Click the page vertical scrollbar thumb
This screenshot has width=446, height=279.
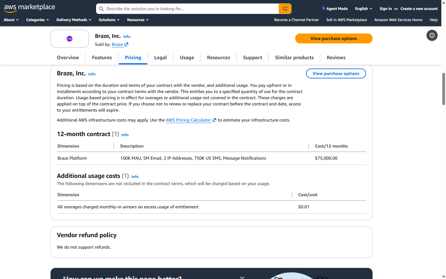coord(444,89)
